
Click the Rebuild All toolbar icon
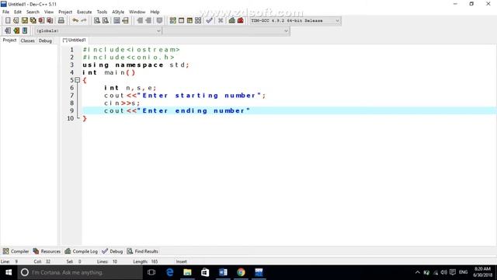(198, 21)
